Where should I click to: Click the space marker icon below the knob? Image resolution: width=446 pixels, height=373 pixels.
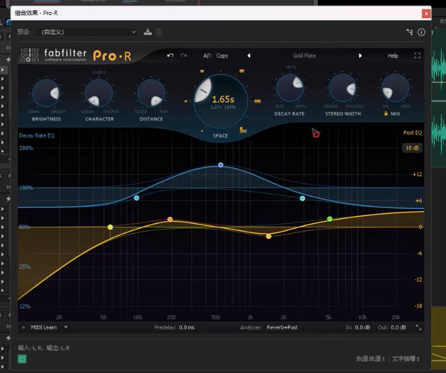pyautogui.click(x=243, y=130)
